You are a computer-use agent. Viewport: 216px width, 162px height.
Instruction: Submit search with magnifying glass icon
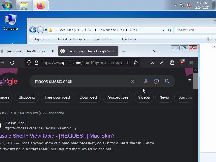click(x=167, y=81)
